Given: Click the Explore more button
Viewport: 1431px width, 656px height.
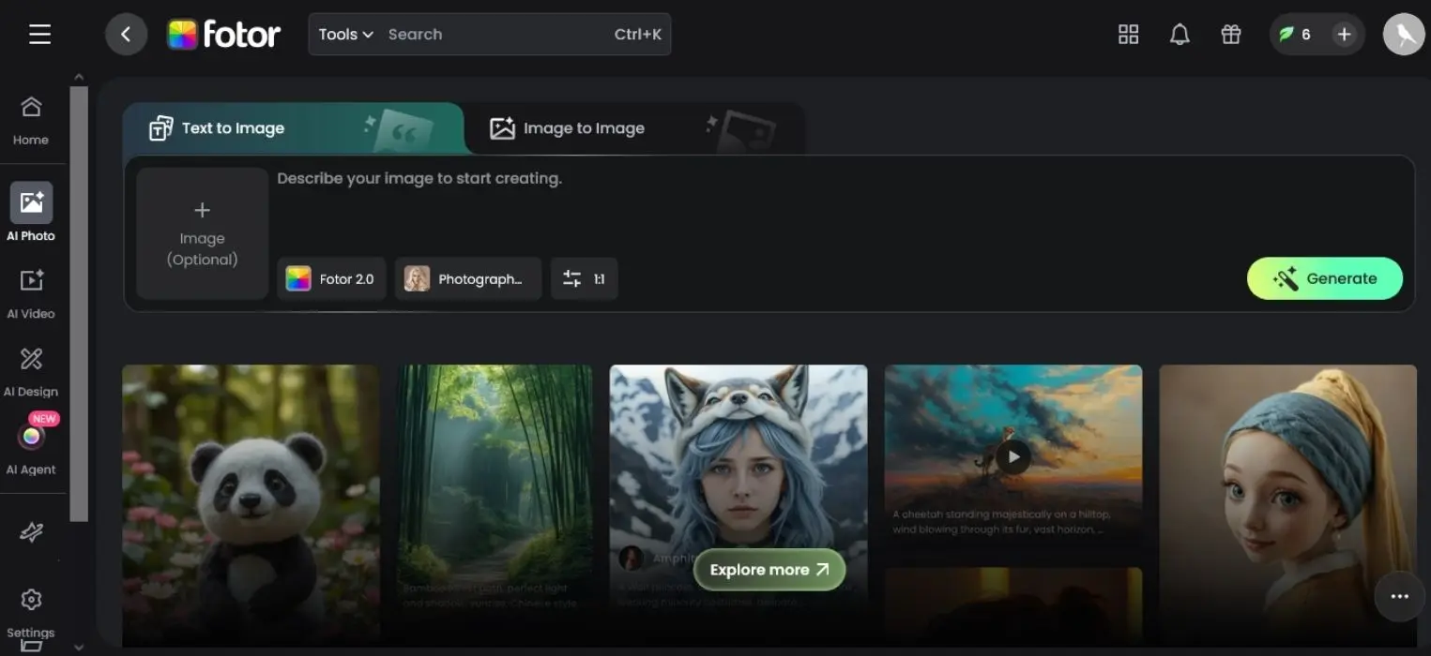Looking at the screenshot, I should click(769, 570).
